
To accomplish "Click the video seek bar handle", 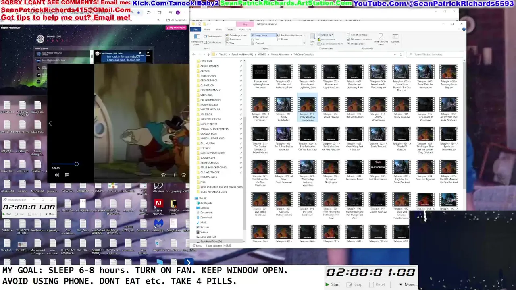I will click(76, 164).
